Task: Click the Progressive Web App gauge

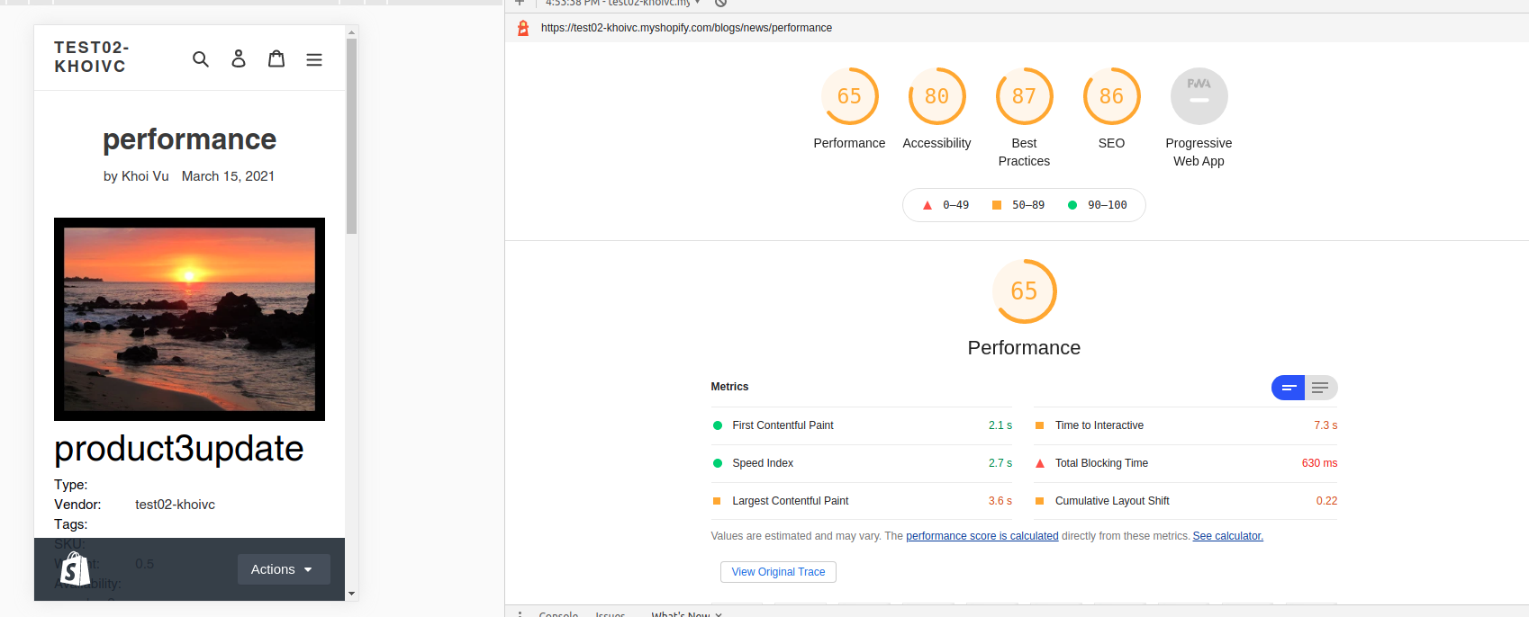Action: 1199,96
